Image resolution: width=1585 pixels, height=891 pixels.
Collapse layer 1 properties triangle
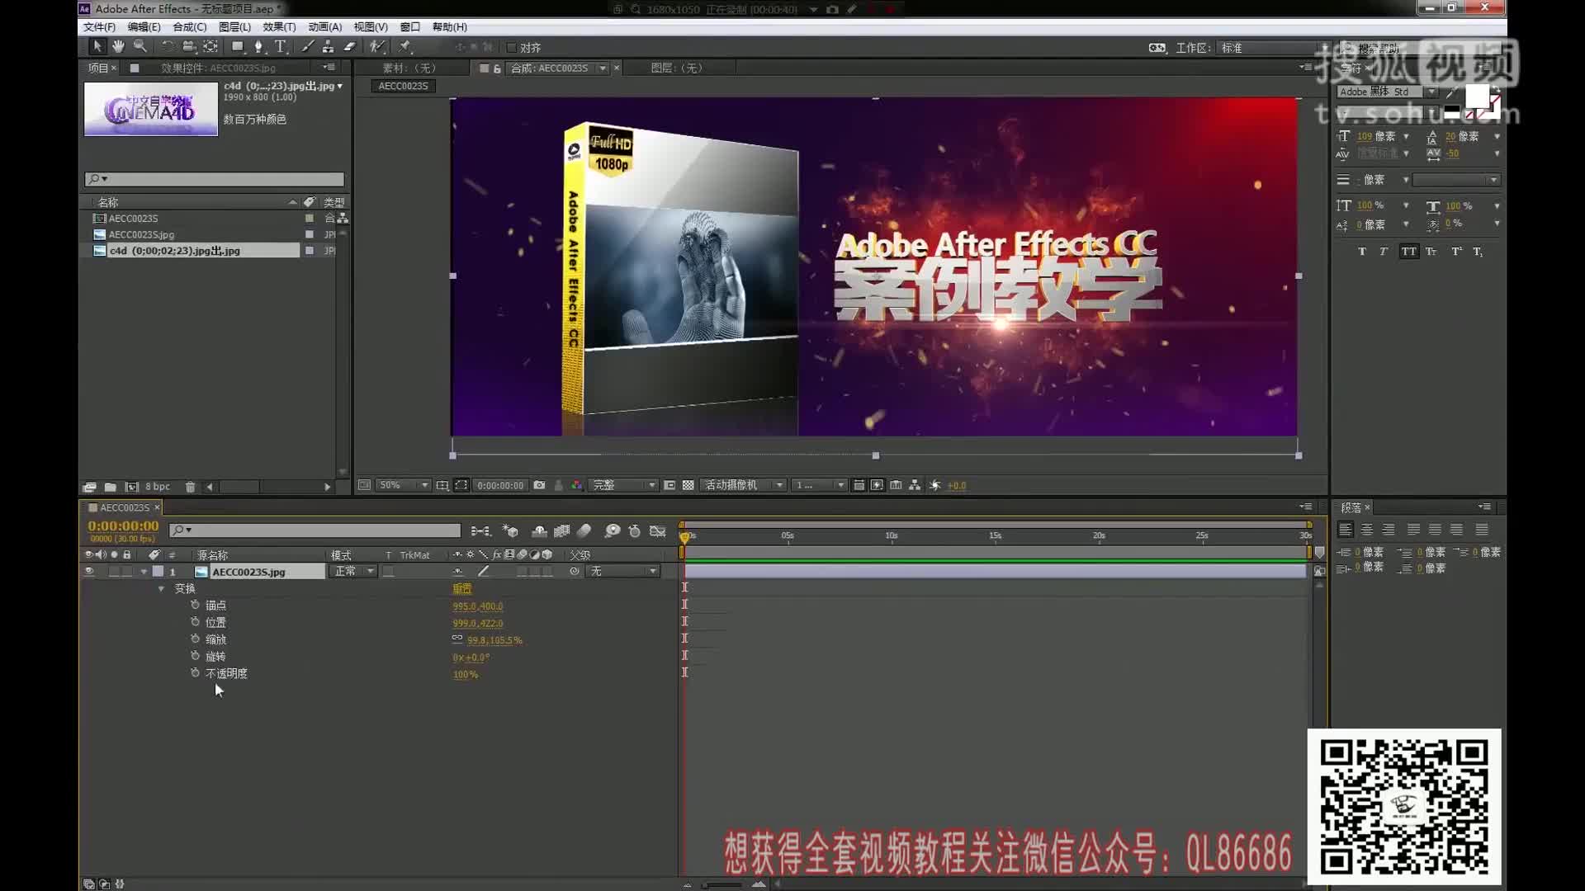pyautogui.click(x=144, y=571)
